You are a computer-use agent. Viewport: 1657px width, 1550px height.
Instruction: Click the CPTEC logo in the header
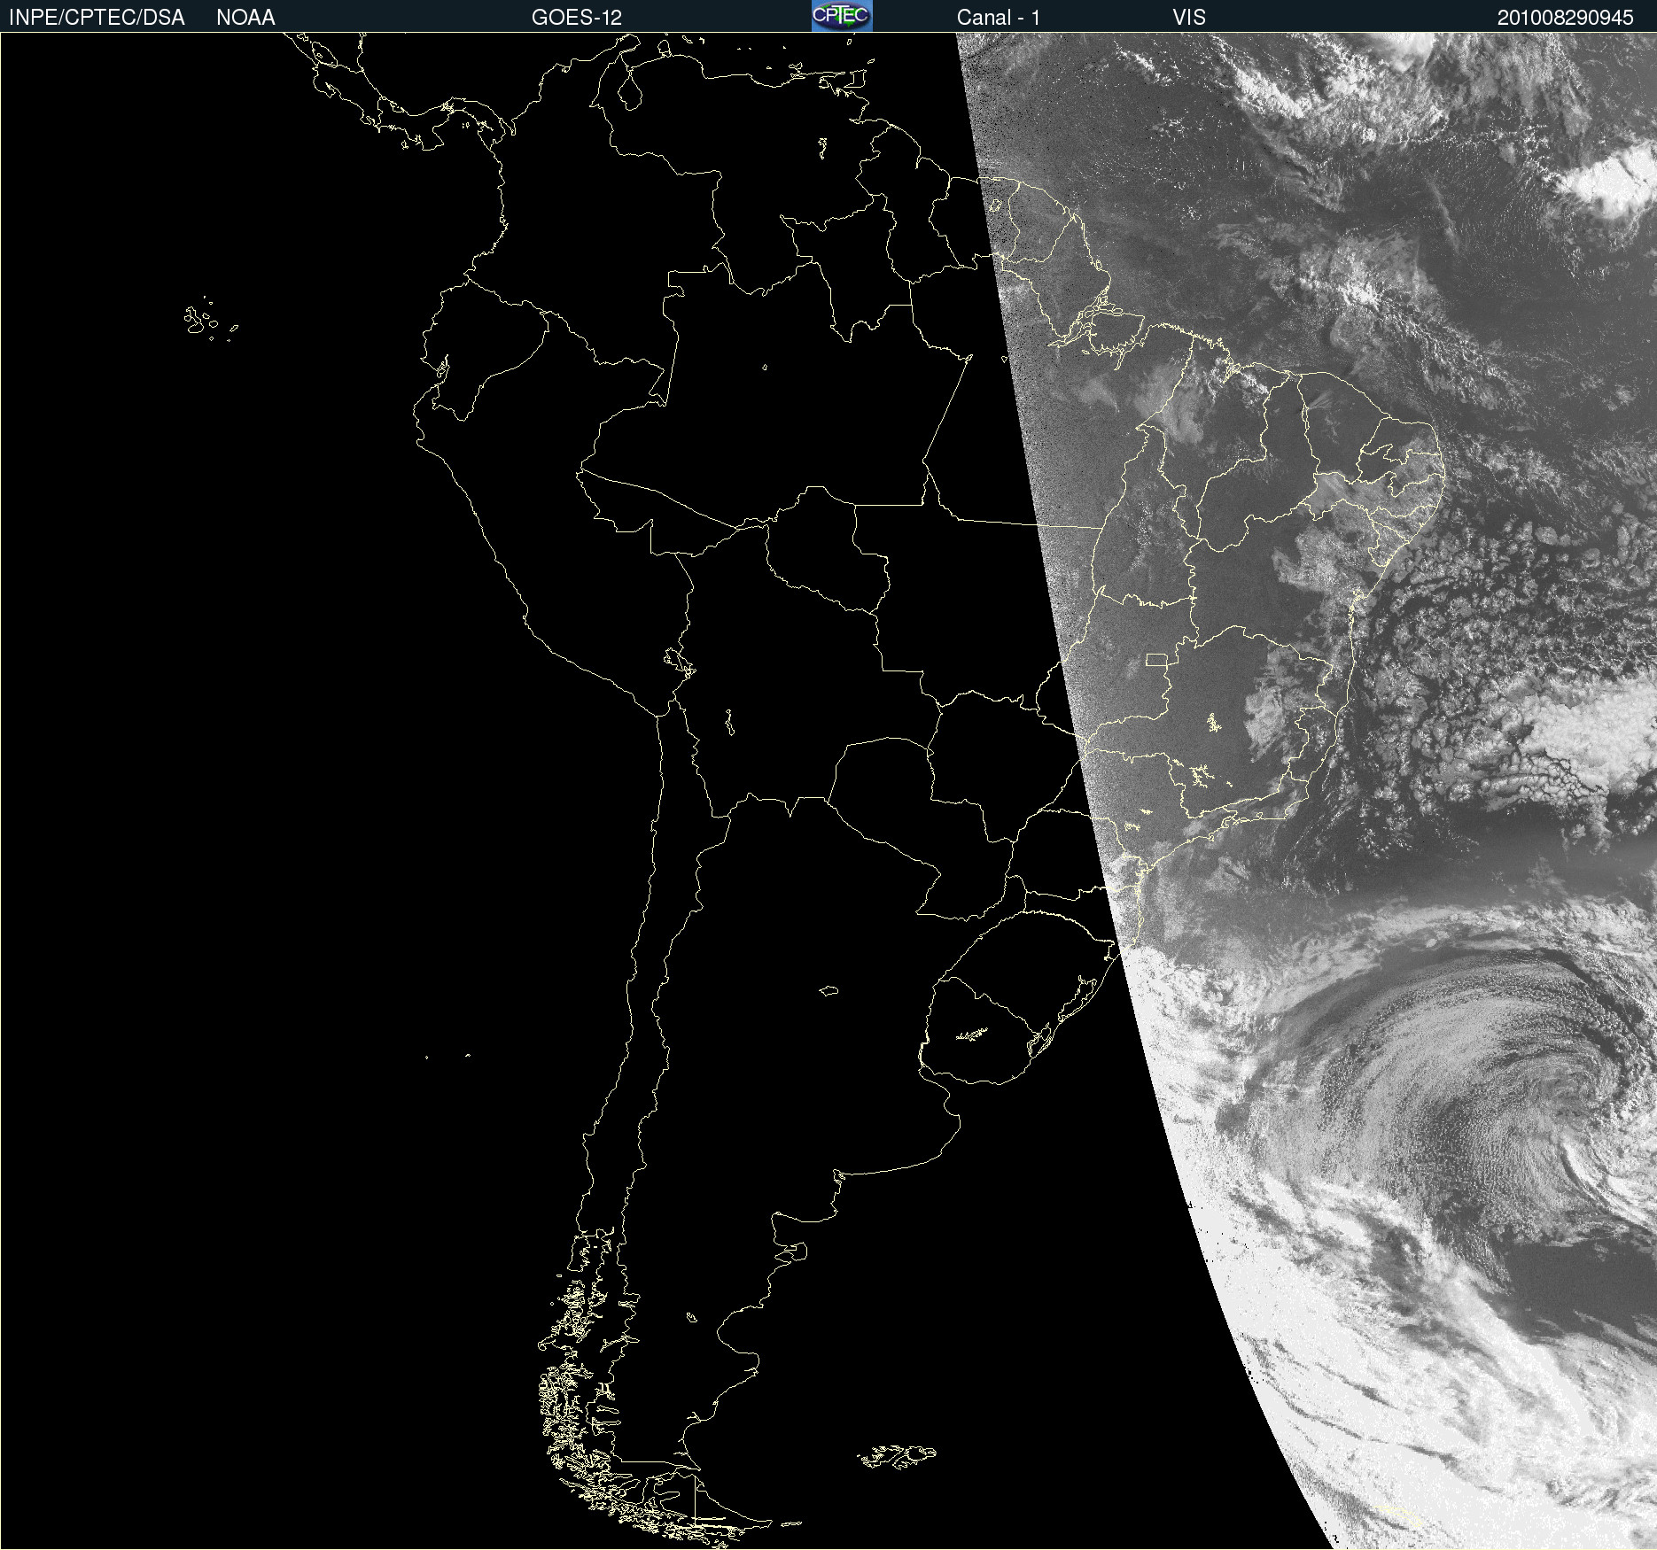[x=842, y=16]
